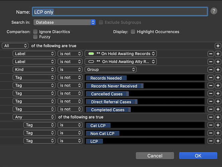Remove the On Hold Awaiting Atty condition
Image resolution: width=222 pixels, height=167 pixels.
[211, 62]
